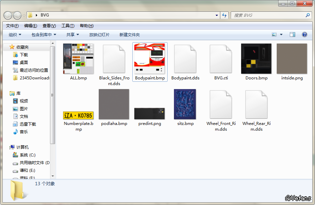
Task: Open the 工具(T) menu
Action: pos(68,26)
